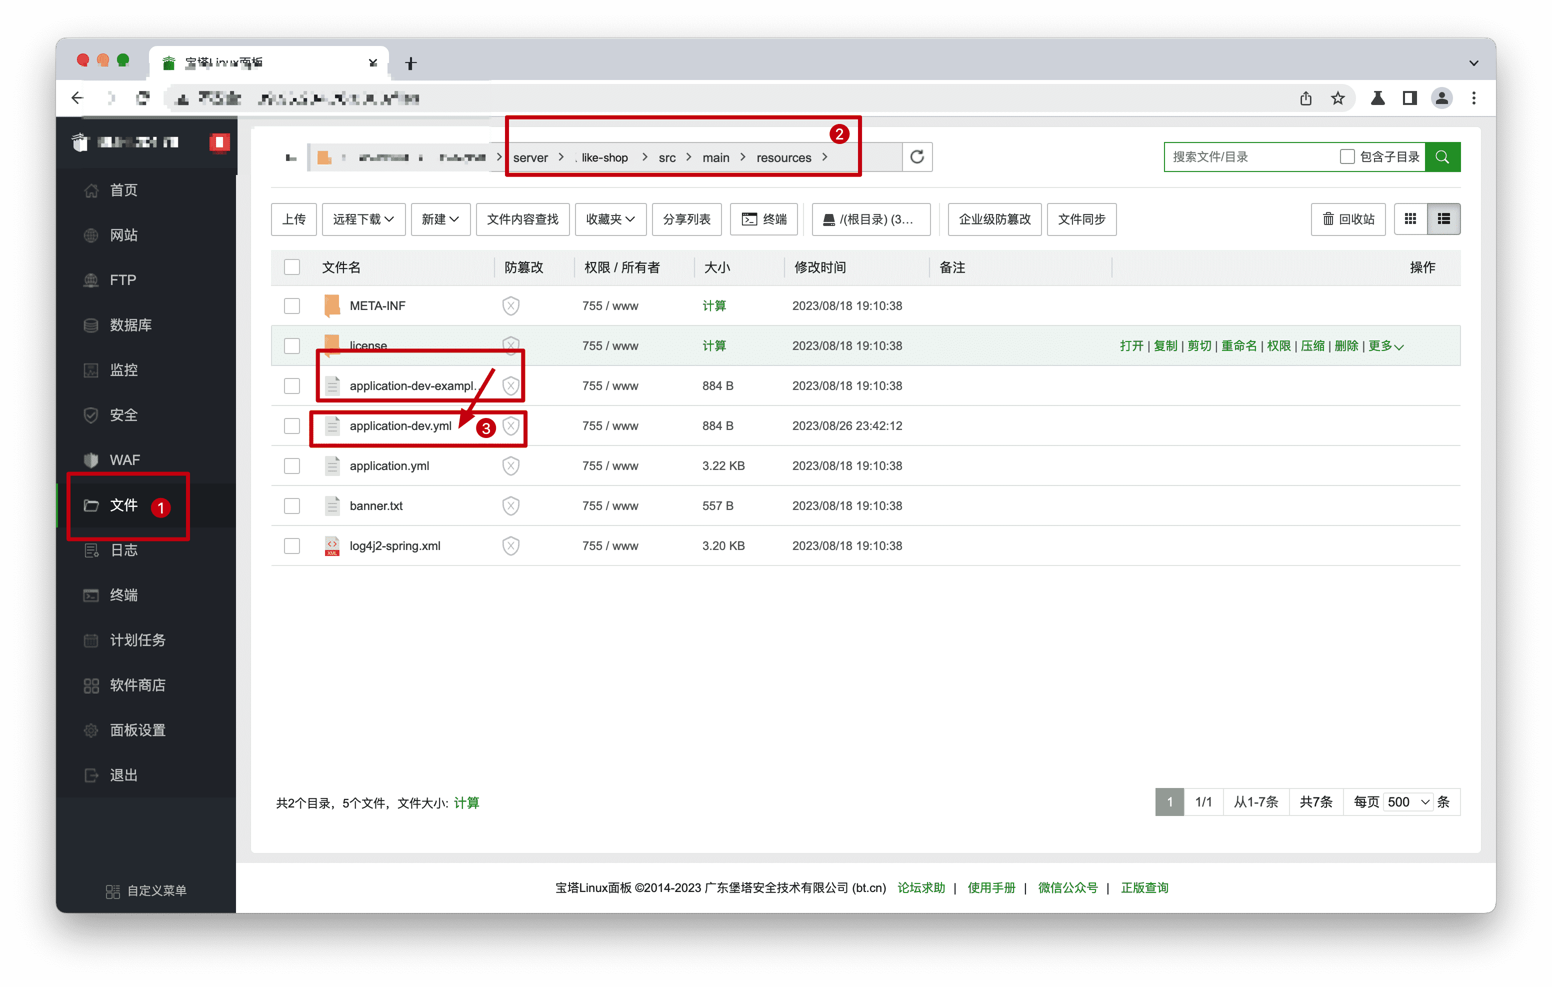Go to 软件商店 in the sidebar
This screenshot has height=987, width=1552.
click(137, 684)
